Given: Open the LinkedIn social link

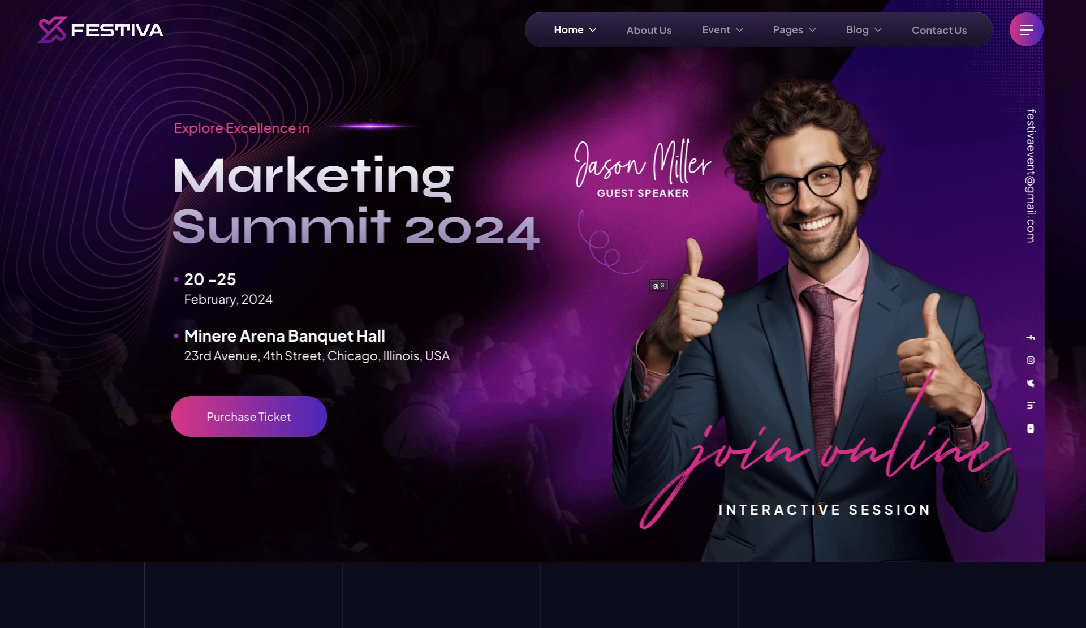Looking at the screenshot, I should 1031,406.
